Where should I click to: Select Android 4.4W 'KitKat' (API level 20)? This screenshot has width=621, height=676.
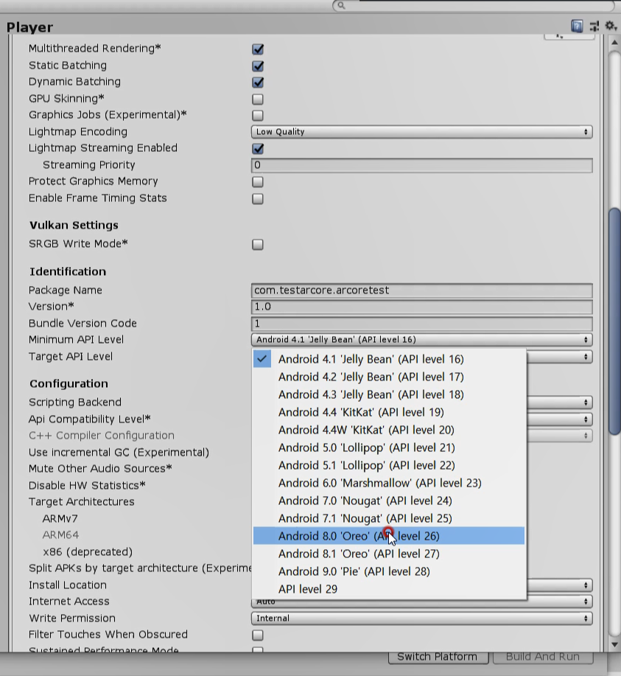[x=389, y=430]
